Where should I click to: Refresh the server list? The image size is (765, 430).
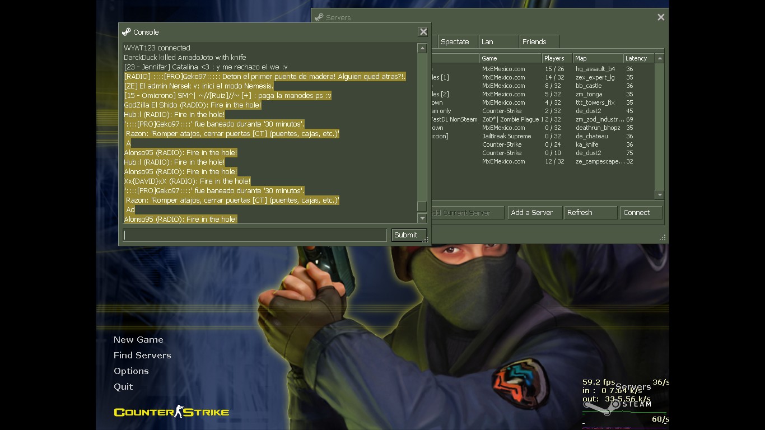pyautogui.click(x=590, y=213)
